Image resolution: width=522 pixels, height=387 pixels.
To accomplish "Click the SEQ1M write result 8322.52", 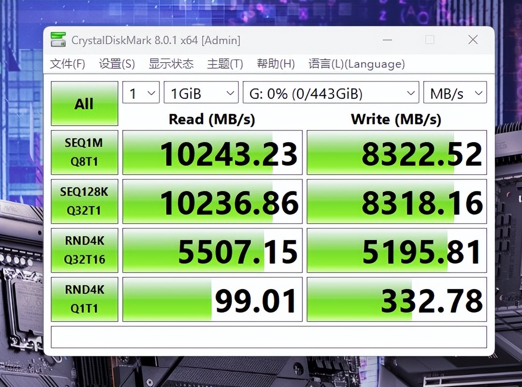I will click(397, 153).
